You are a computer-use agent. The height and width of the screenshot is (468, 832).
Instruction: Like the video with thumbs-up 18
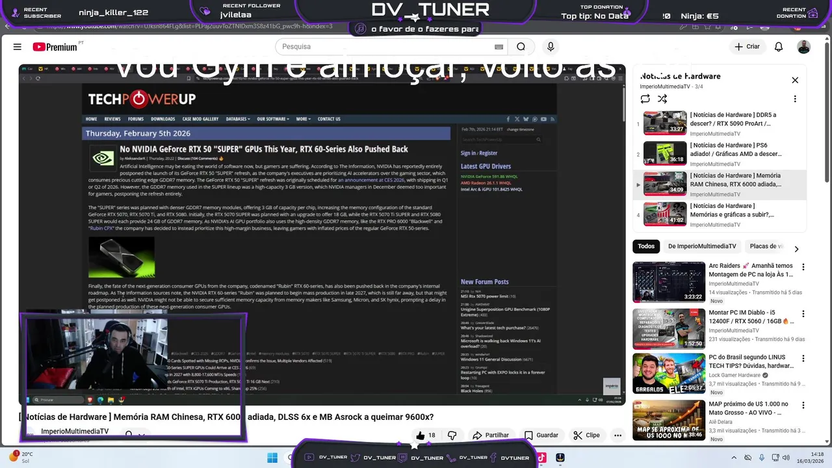pos(426,435)
